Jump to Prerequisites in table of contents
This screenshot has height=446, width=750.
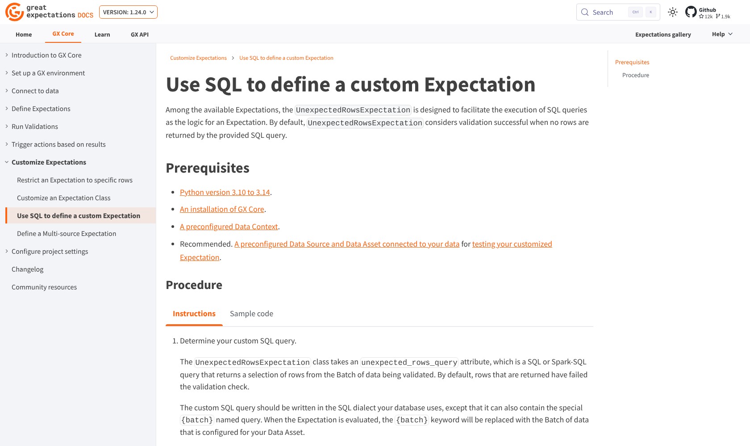pos(632,62)
